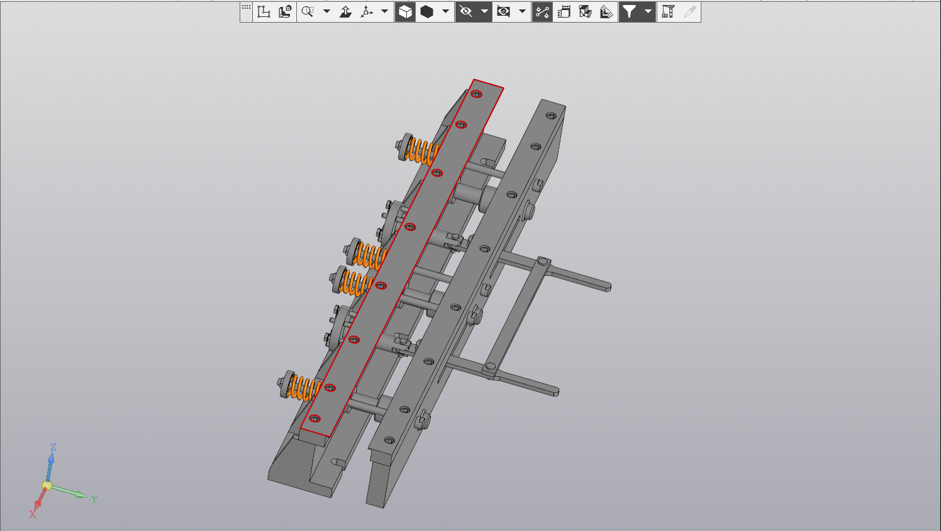Expand the view orientation dropdown arrow
The width and height of the screenshot is (941, 531).
384,11
